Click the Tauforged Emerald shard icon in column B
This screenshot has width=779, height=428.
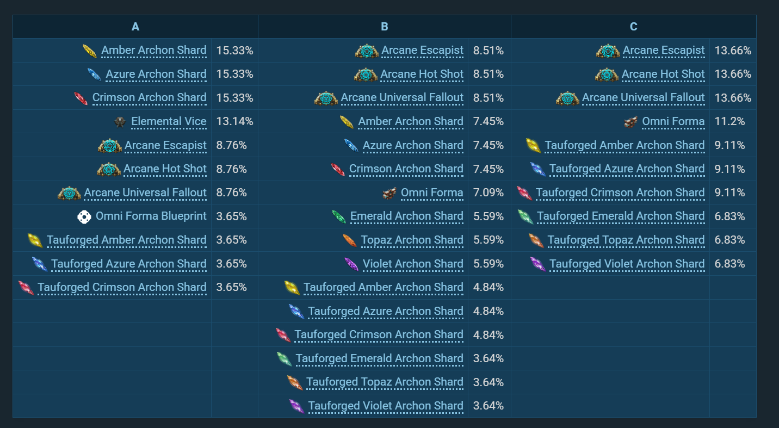284,359
